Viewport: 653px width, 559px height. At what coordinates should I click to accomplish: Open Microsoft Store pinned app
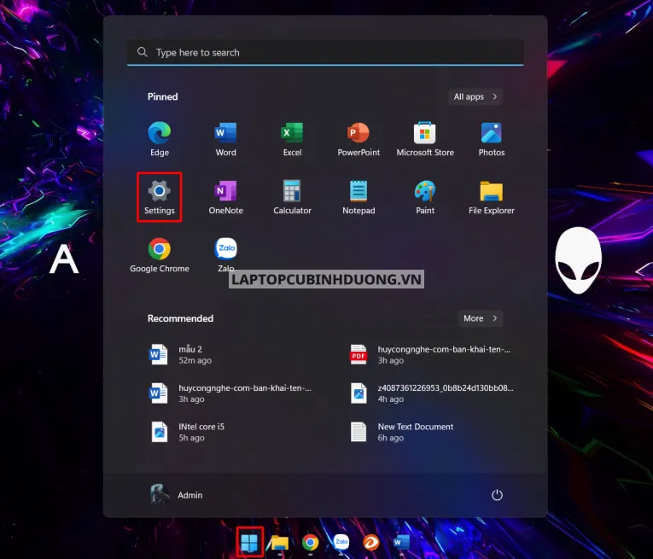[x=425, y=138]
